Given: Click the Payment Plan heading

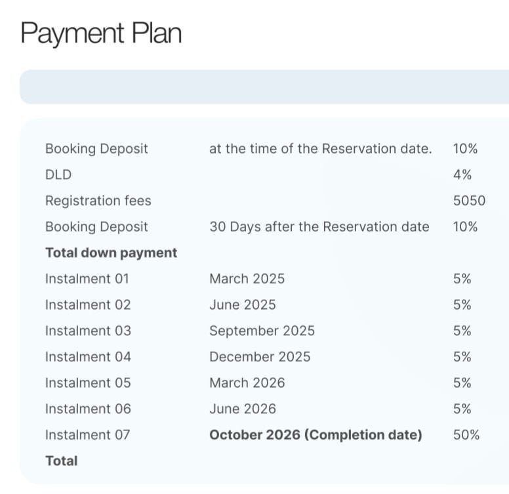Looking at the screenshot, I should [x=101, y=33].
